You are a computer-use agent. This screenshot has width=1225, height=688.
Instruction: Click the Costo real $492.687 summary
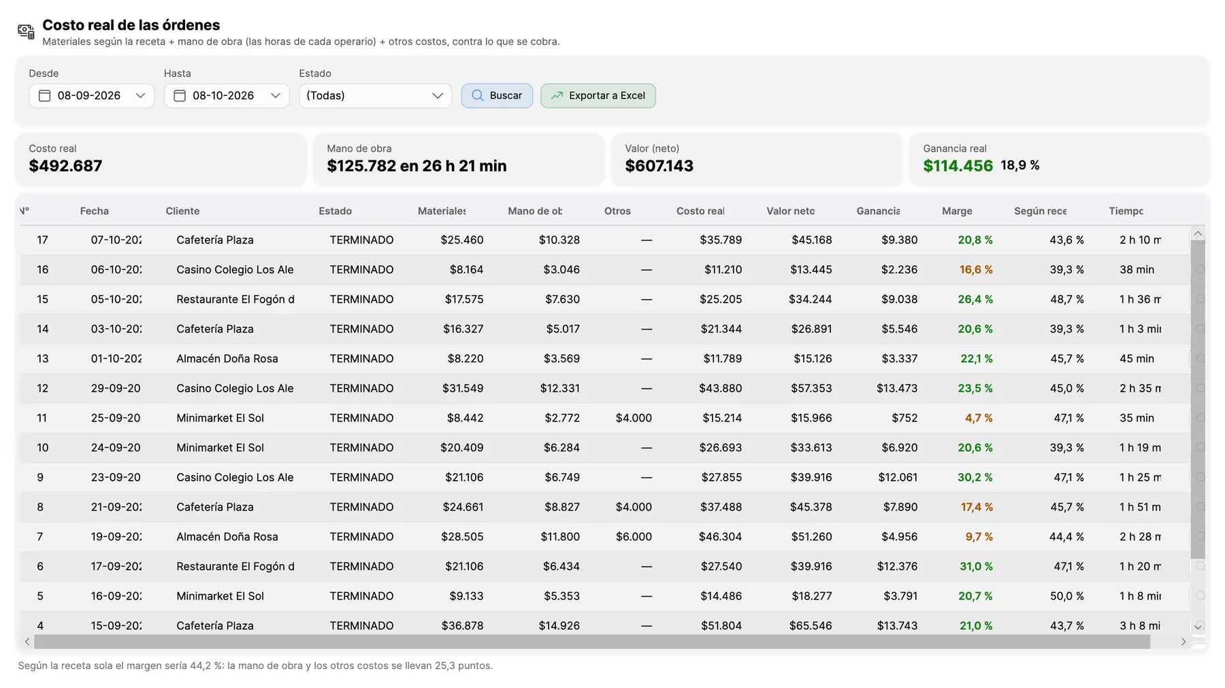[x=65, y=166]
